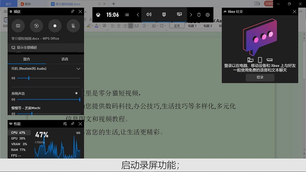Open Performance widget options icon

click(65, 124)
